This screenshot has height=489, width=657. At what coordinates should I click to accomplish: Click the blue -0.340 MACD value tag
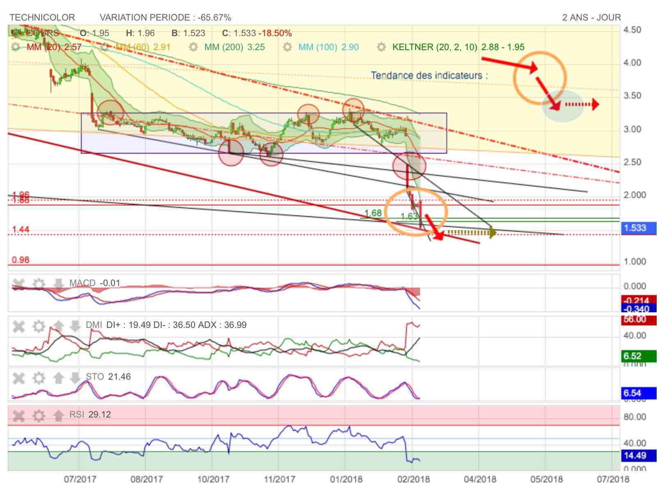pos(639,308)
